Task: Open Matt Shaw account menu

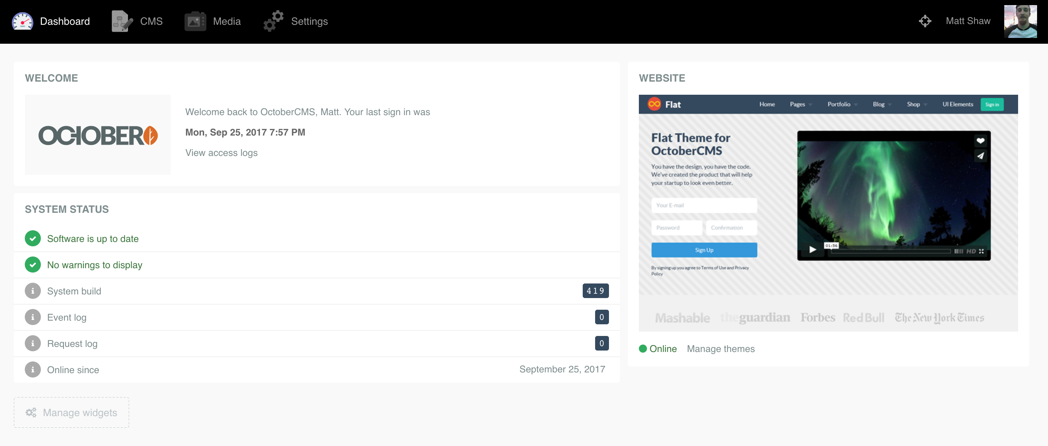Action: click(x=968, y=21)
